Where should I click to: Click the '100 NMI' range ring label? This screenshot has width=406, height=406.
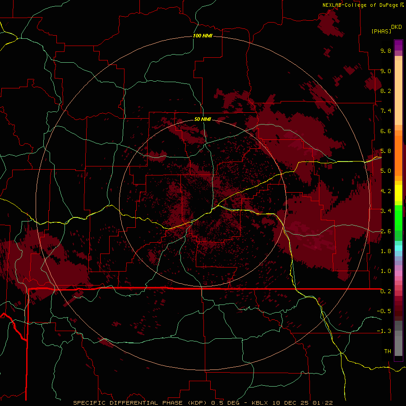[203, 36]
